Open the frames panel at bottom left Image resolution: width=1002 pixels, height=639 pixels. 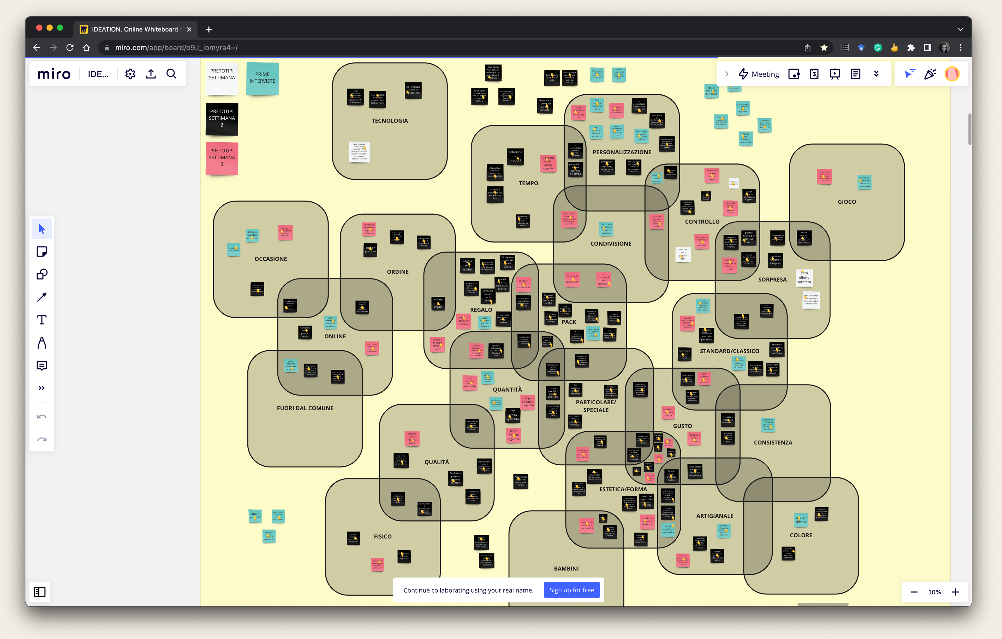pos(39,592)
